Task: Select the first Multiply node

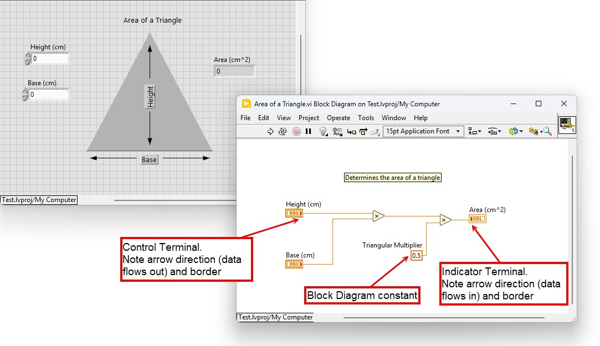Action: (x=378, y=216)
